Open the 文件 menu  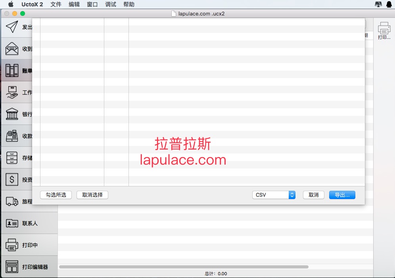56,4
